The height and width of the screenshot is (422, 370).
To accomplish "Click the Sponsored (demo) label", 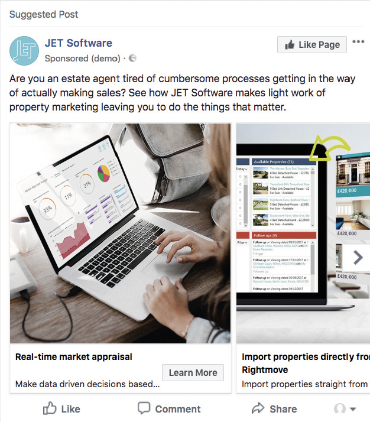I will [x=82, y=58].
